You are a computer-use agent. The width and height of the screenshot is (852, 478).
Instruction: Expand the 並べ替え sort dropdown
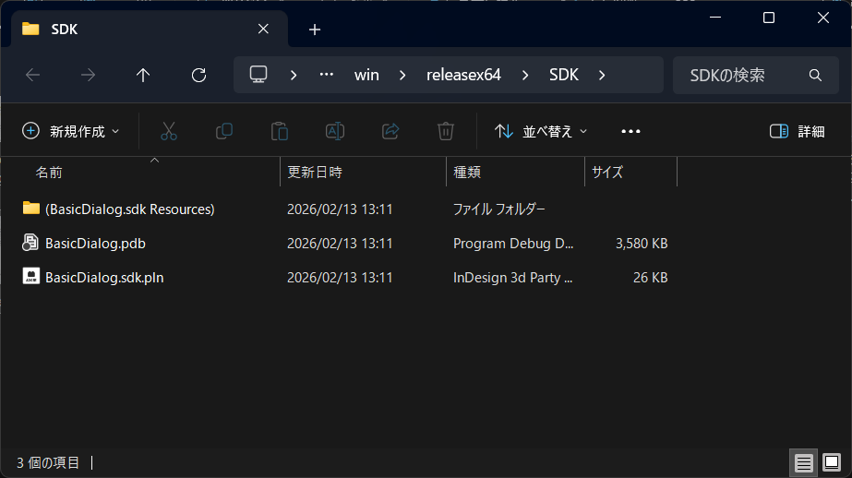541,131
